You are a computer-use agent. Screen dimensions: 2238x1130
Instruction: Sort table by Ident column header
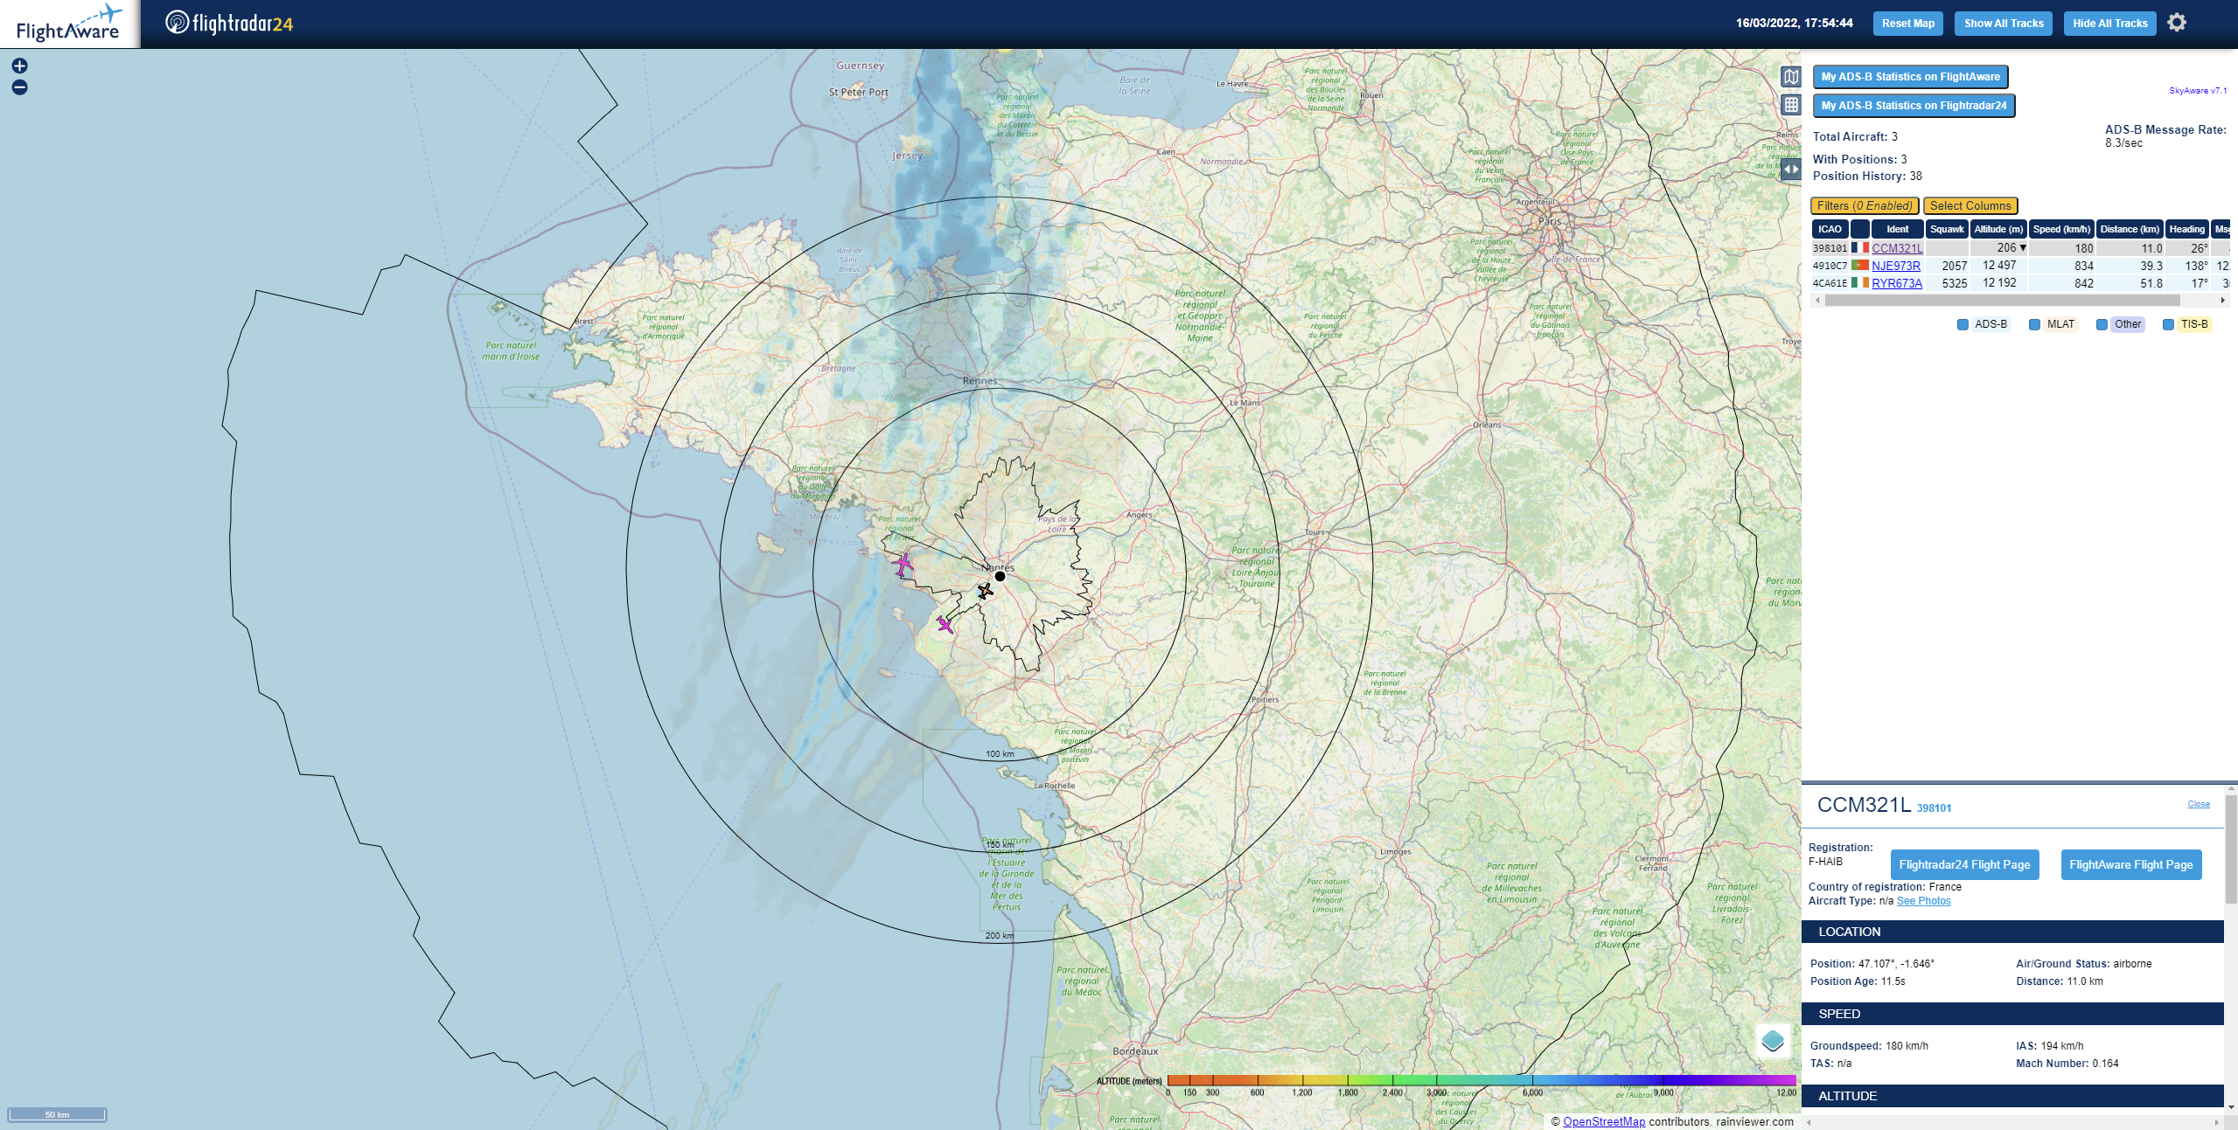1897,229
